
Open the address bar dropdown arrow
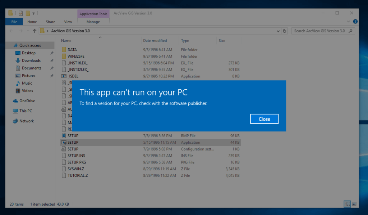click(x=278, y=31)
